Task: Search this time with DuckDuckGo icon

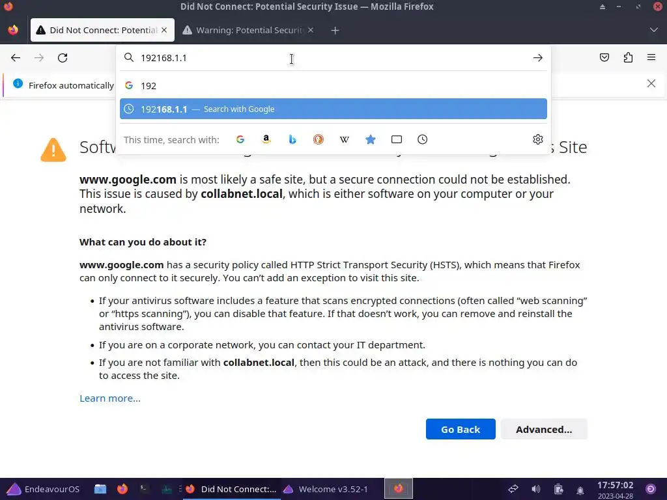Action: [x=318, y=139]
